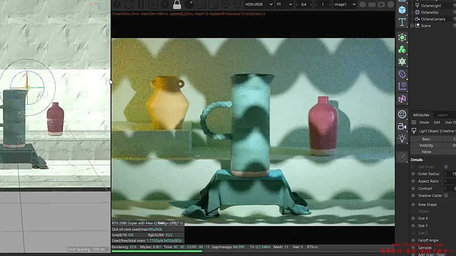Image resolution: width=456 pixels, height=256 pixels.
Task: Open the globe Environment tool
Action: [x=402, y=114]
